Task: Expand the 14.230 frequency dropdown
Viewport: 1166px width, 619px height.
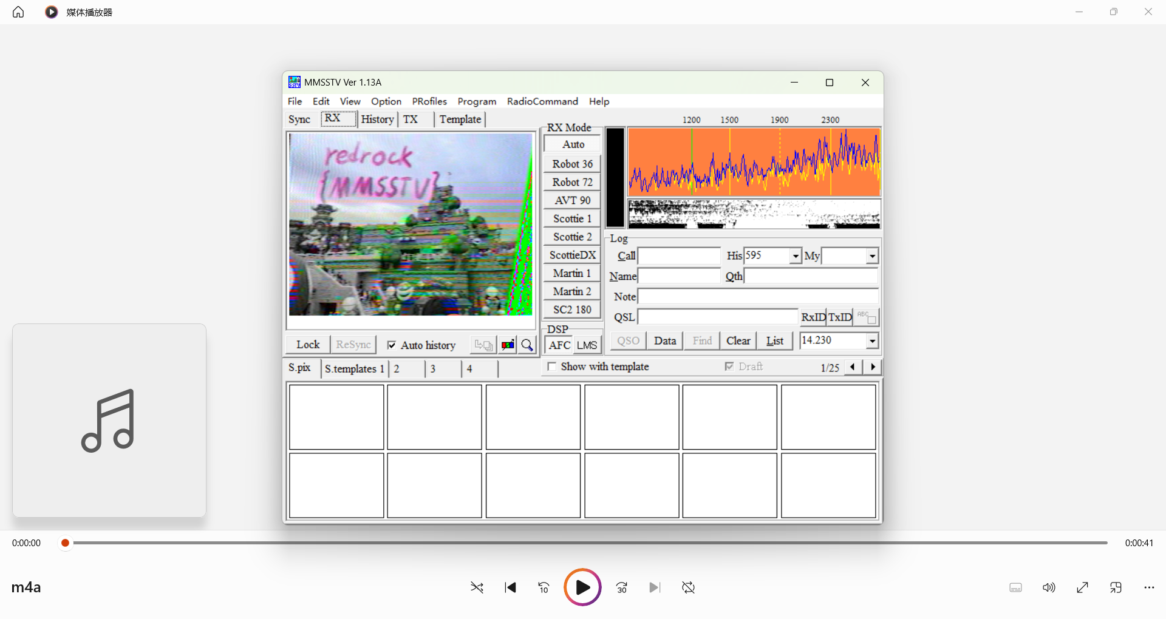Action: point(872,341)
